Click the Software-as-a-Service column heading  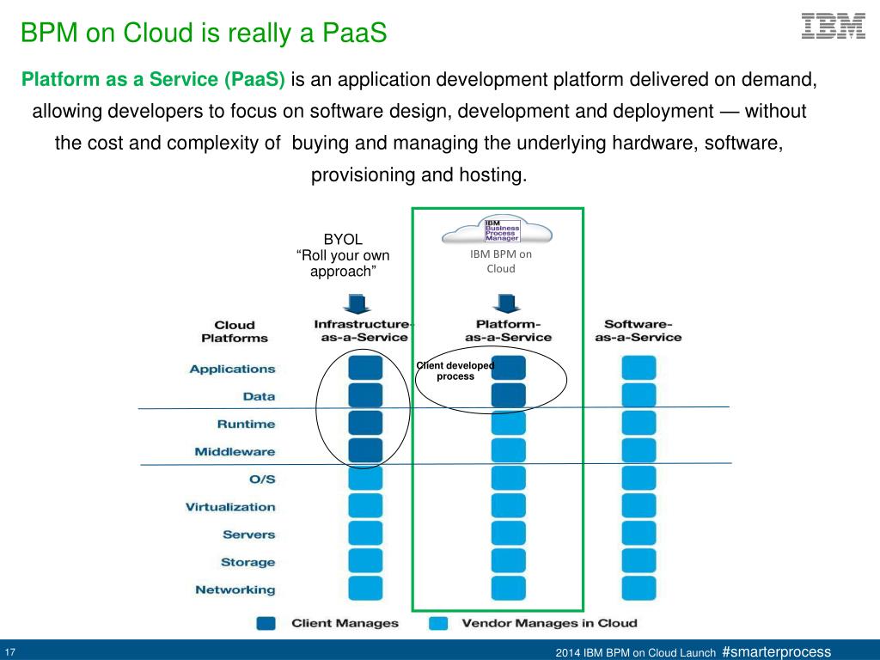coord(639,331)
